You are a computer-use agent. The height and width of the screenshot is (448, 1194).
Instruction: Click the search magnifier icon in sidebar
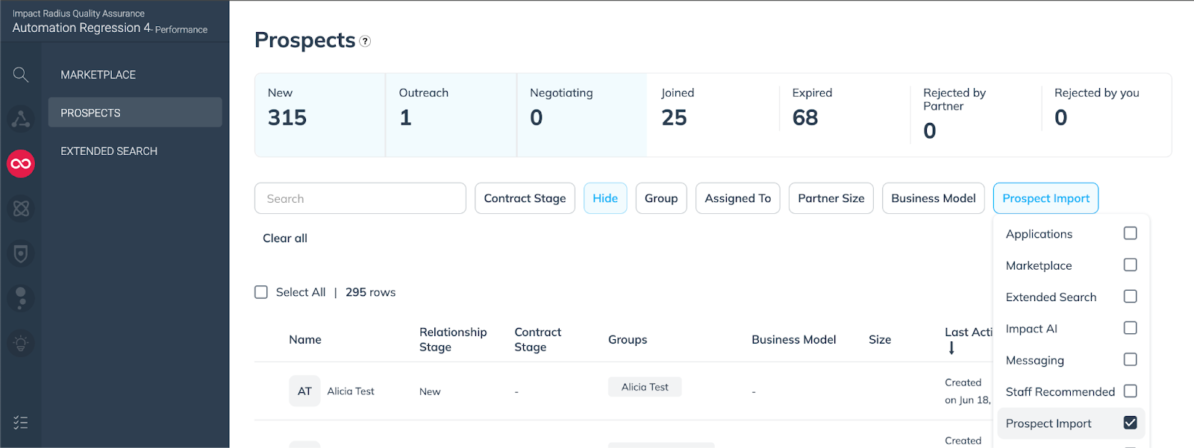pyautogui.click(x=21, y=75)
